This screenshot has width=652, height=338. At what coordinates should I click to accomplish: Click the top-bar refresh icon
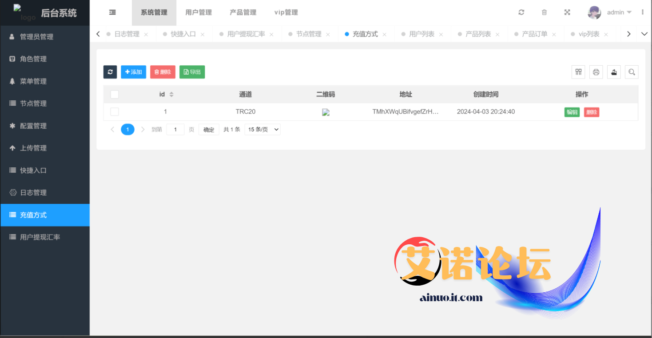coord(521,12)
